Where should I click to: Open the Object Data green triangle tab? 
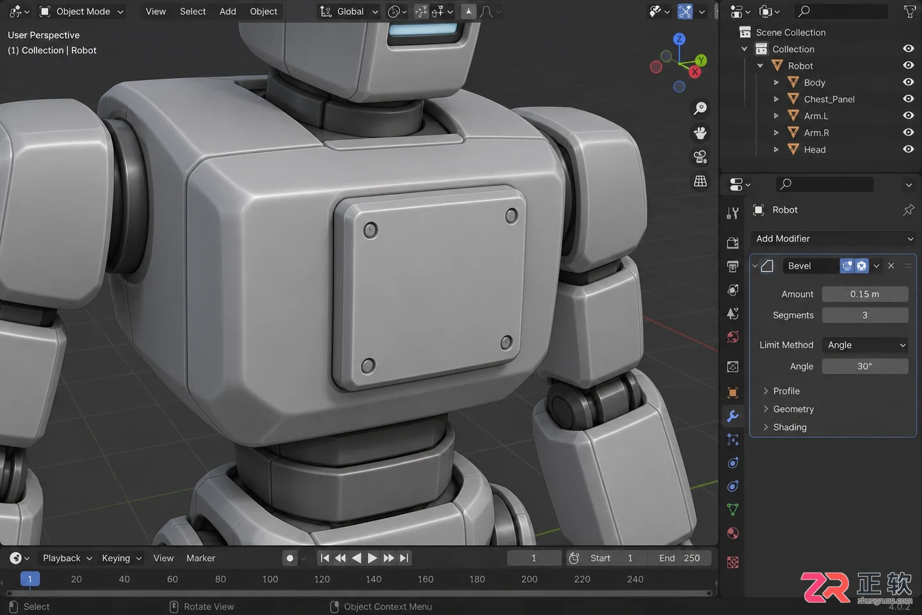(x=733, y=510)
